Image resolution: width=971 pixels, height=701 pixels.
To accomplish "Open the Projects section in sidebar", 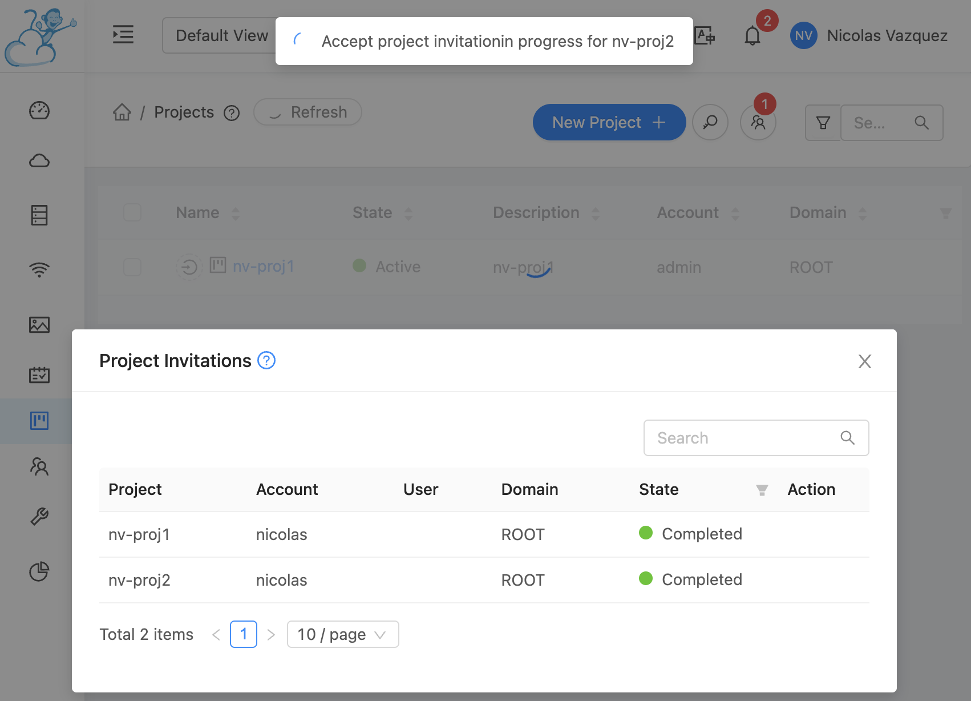I will click(39, 421).
